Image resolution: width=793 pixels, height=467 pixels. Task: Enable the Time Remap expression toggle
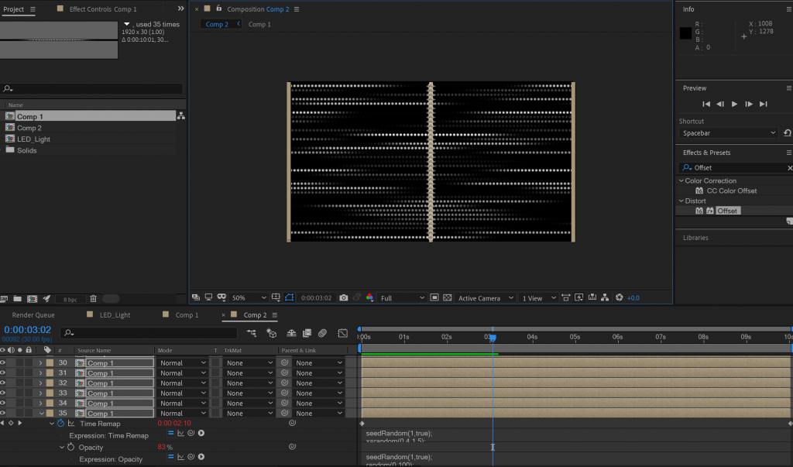coord(171,434)
